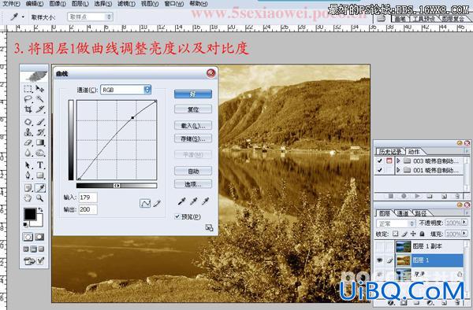Viewport: 473px width, 310px height.
Task: Select the Hand tool
Action: (28, 198)
